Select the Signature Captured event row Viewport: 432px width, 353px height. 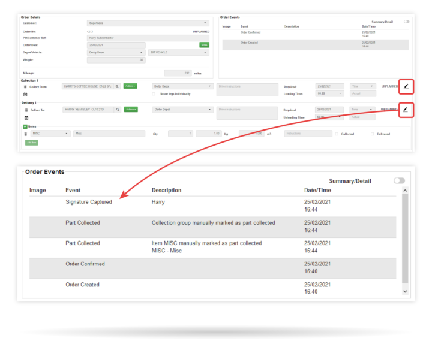pyautogui.click(x=212, y=206)
